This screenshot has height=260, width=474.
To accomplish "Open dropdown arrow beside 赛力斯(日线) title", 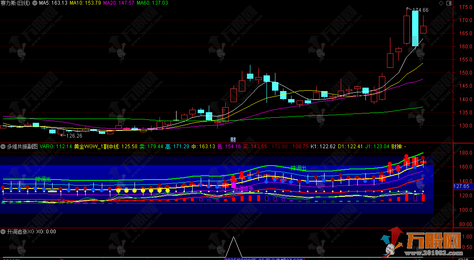I will [34, 3].
